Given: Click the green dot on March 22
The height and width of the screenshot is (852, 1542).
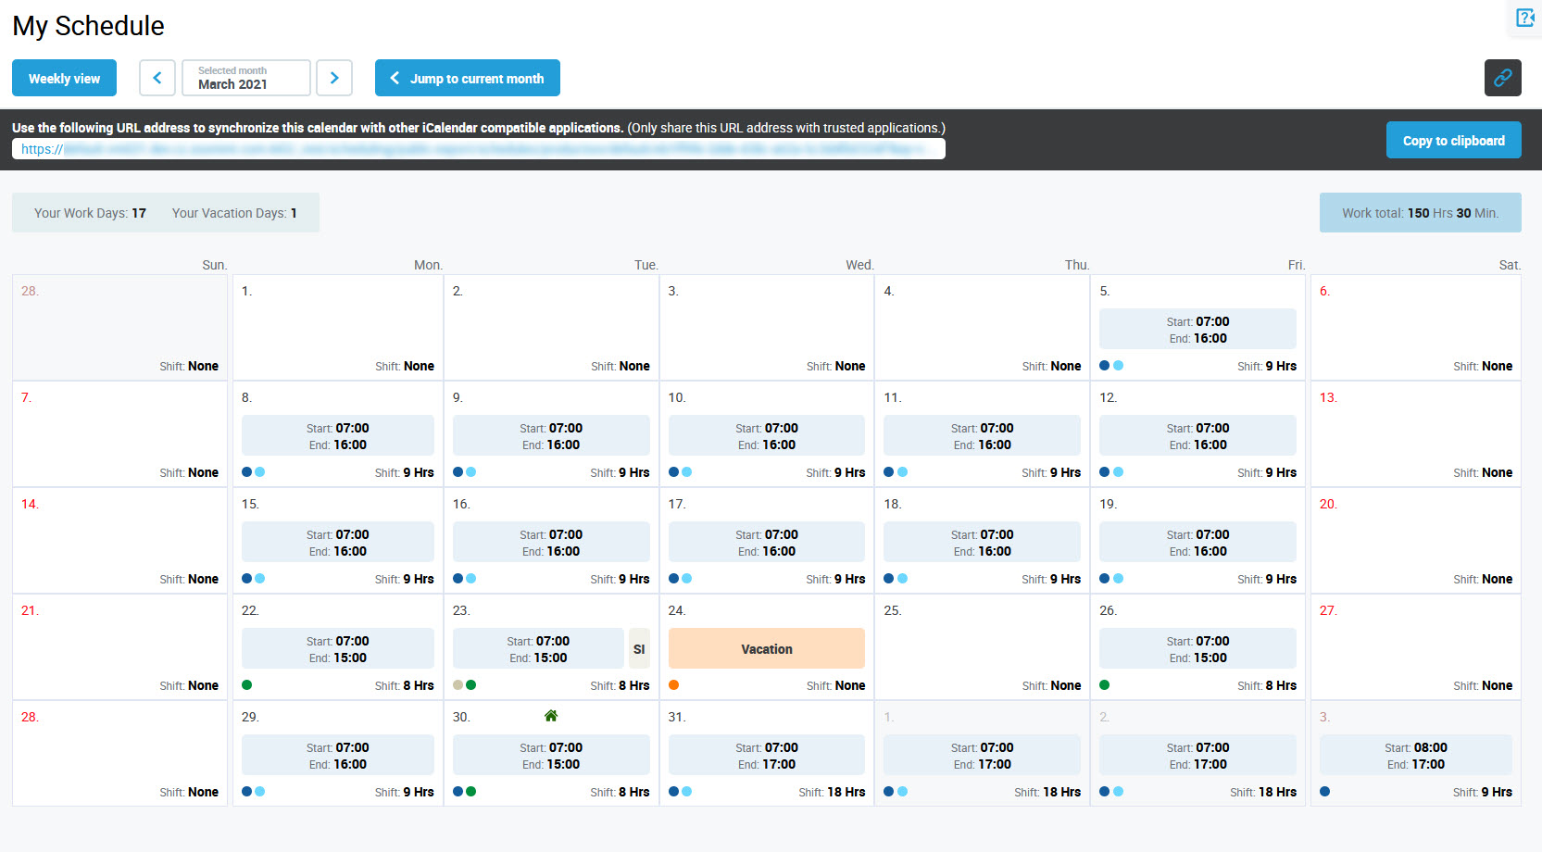Looking at the screenshot, I should 247,685.
